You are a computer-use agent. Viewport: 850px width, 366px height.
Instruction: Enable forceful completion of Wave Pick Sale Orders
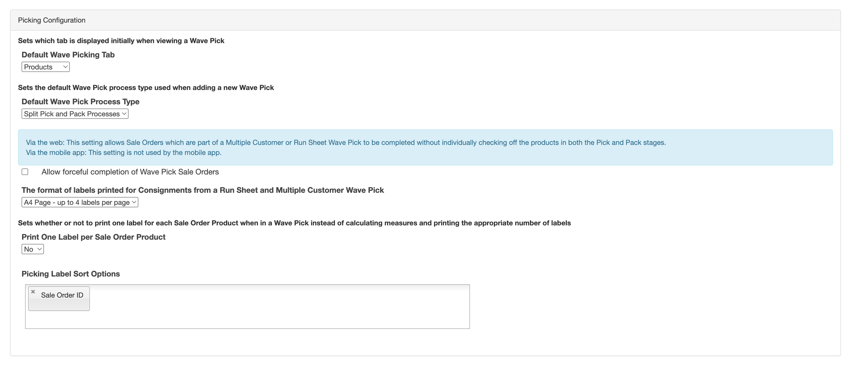tap(25, 172)
